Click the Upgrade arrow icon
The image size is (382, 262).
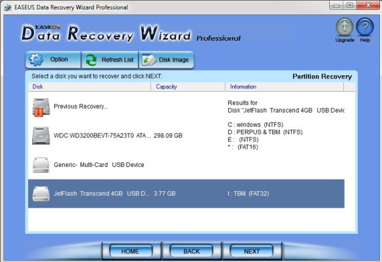345,27
